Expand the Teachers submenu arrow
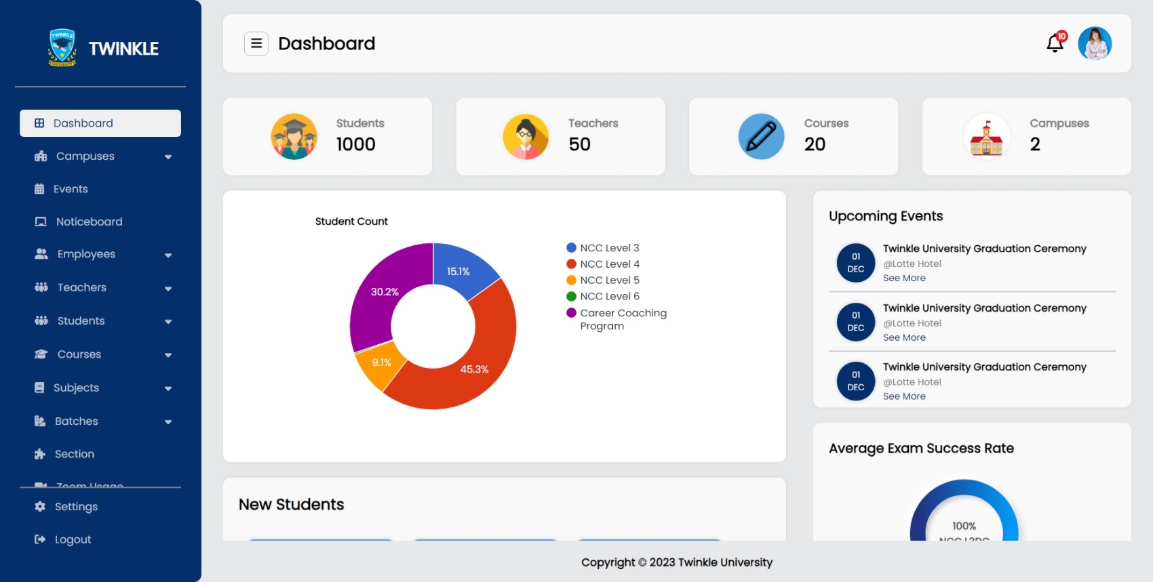Screen dimensions: 1153x582 coord(168,289)
